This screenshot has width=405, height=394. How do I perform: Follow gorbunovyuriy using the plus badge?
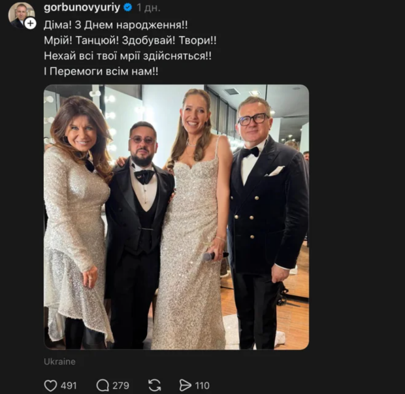(30, 24)
